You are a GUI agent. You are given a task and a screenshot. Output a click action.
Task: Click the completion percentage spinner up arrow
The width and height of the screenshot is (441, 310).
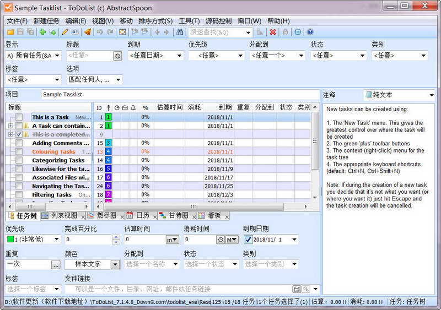point(116,237)
